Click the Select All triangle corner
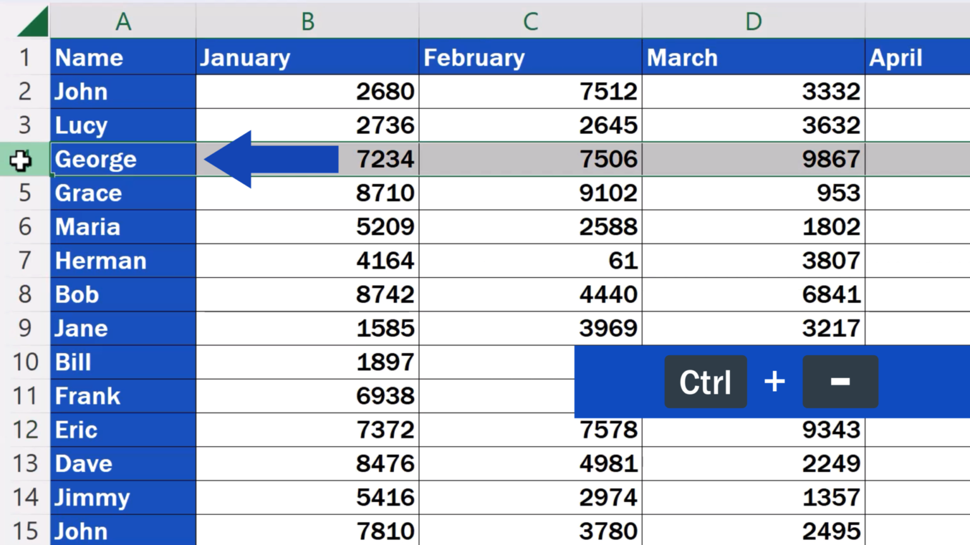Viewport: 970px width, 545px height. pos(33,22)
